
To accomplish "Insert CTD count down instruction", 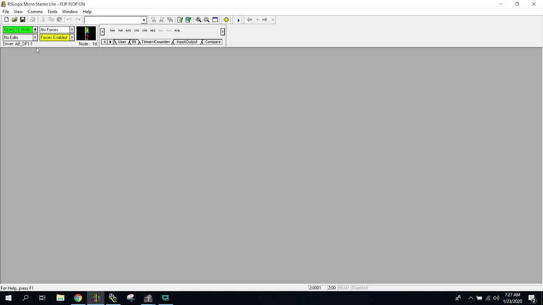I will 145,30.
